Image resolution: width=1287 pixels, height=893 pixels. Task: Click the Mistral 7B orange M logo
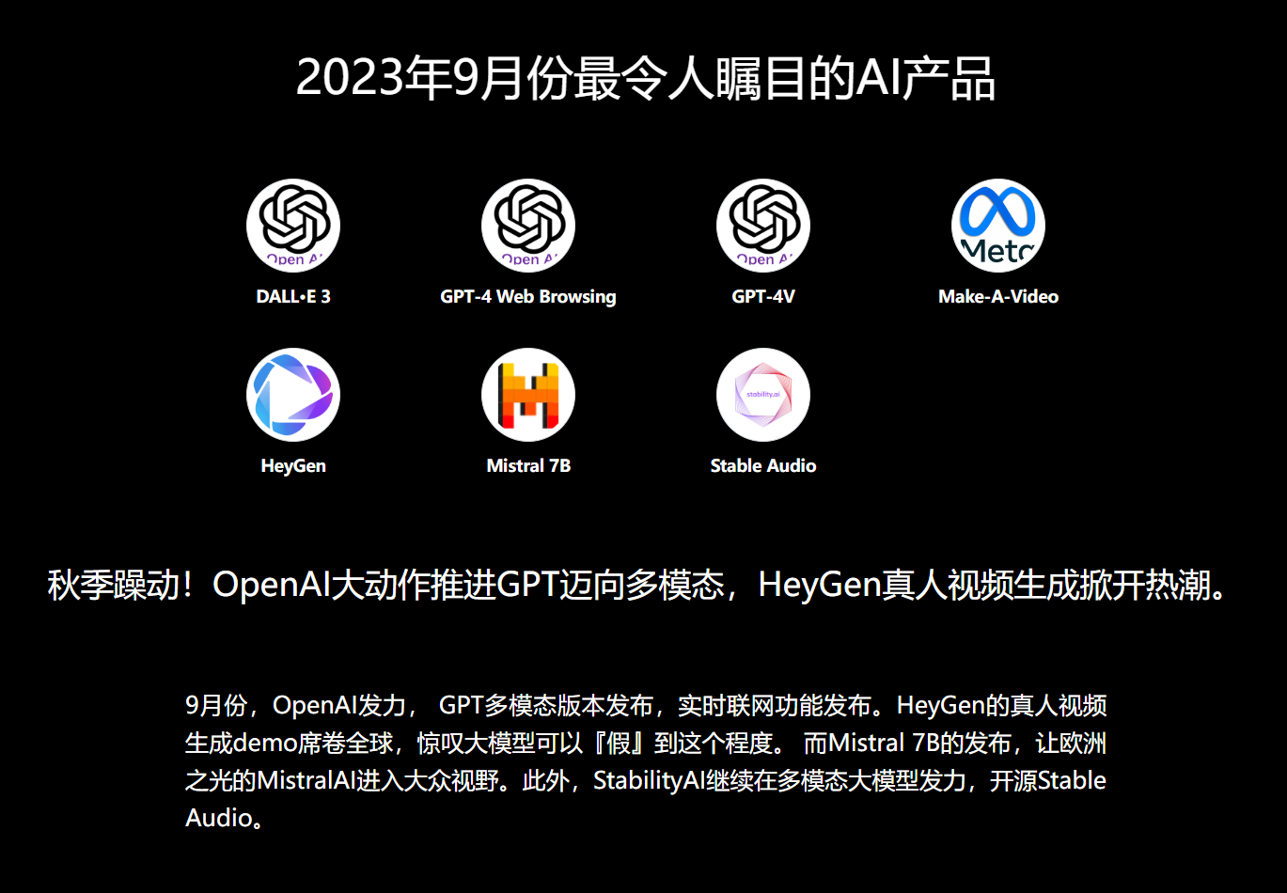tap(528, 395)
